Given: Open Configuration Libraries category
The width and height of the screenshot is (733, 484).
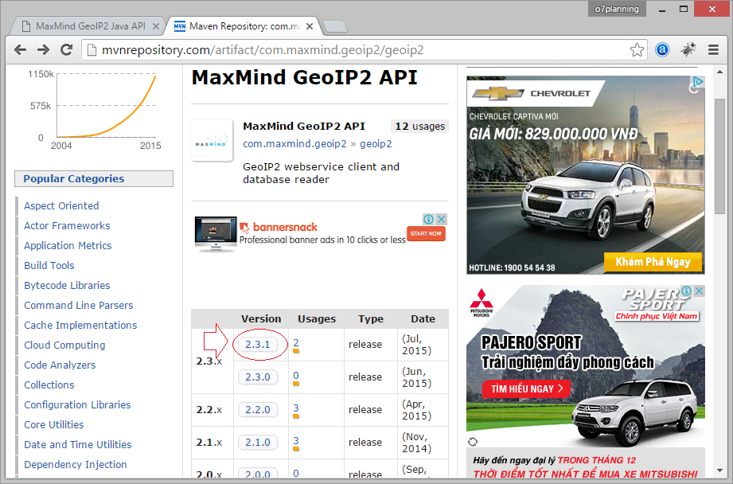Looking at the screenshot, I should click(x=77, y=405).
